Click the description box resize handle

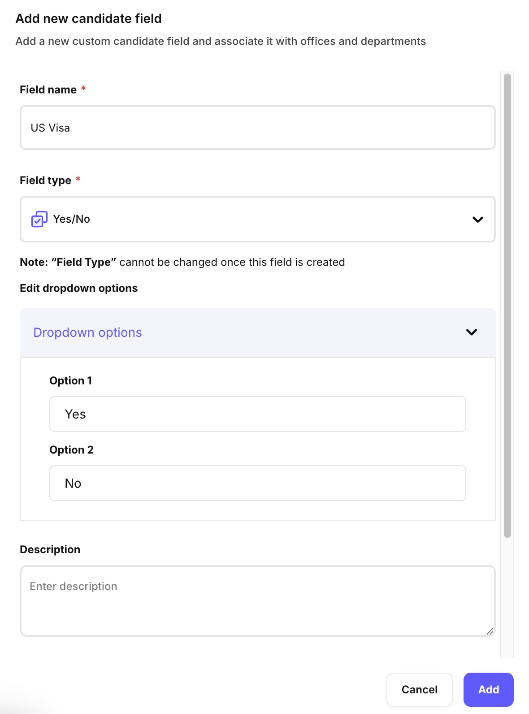click(x=490, y=631)
